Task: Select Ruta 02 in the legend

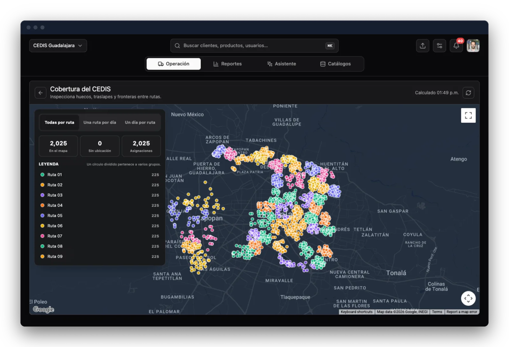Action: pyautogui.click(x=100, y=185)
